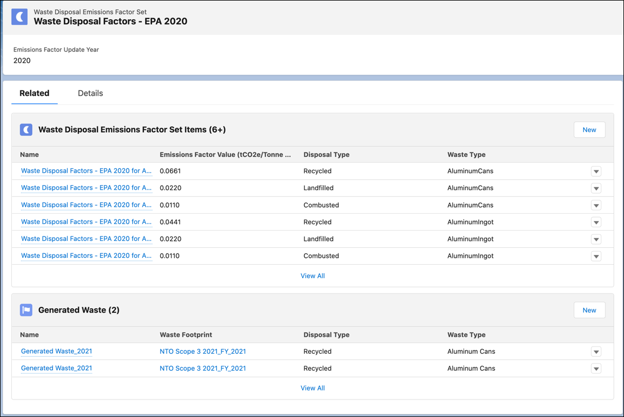Click Waste Type header in Generated Waste

[x=466, y=335]
